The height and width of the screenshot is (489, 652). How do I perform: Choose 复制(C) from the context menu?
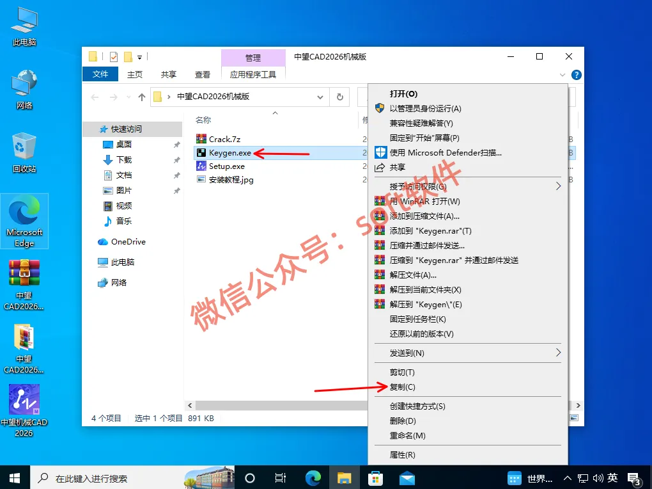coord(468,387)
